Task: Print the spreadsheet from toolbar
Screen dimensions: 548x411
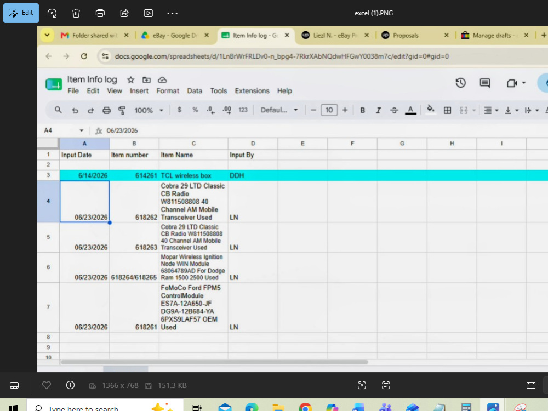Action: click(107, 111)
